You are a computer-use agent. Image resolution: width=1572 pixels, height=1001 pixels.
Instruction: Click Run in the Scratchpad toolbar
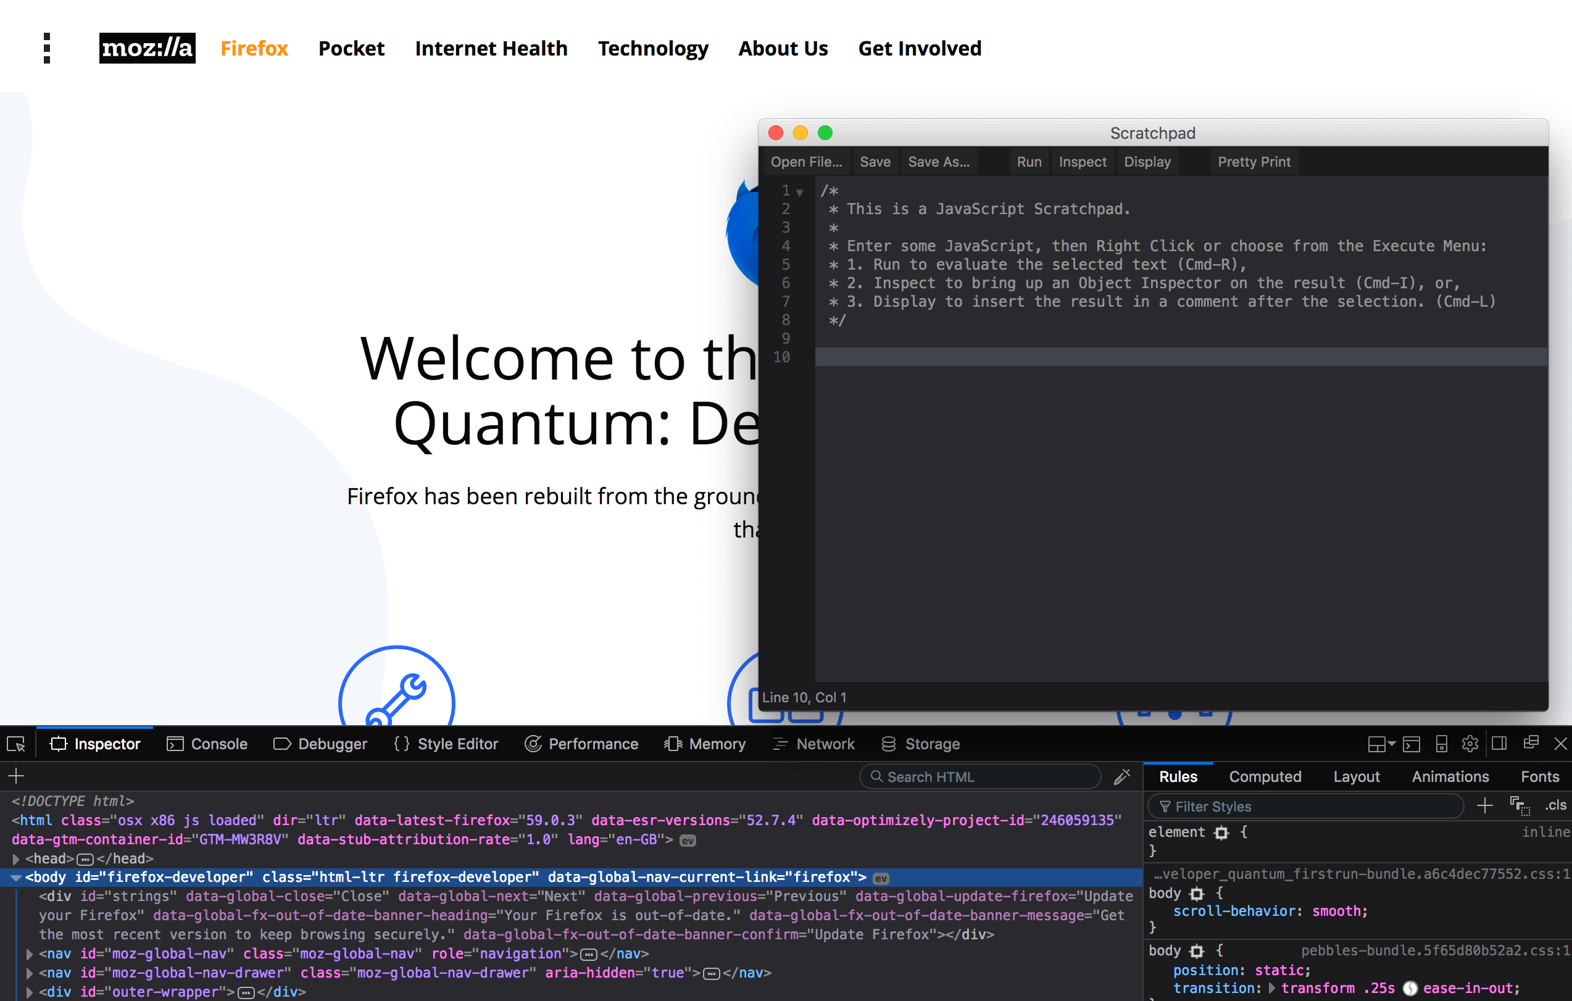pos(1029,161)
